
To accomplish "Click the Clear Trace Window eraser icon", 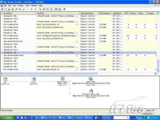I will pos(23,9).
